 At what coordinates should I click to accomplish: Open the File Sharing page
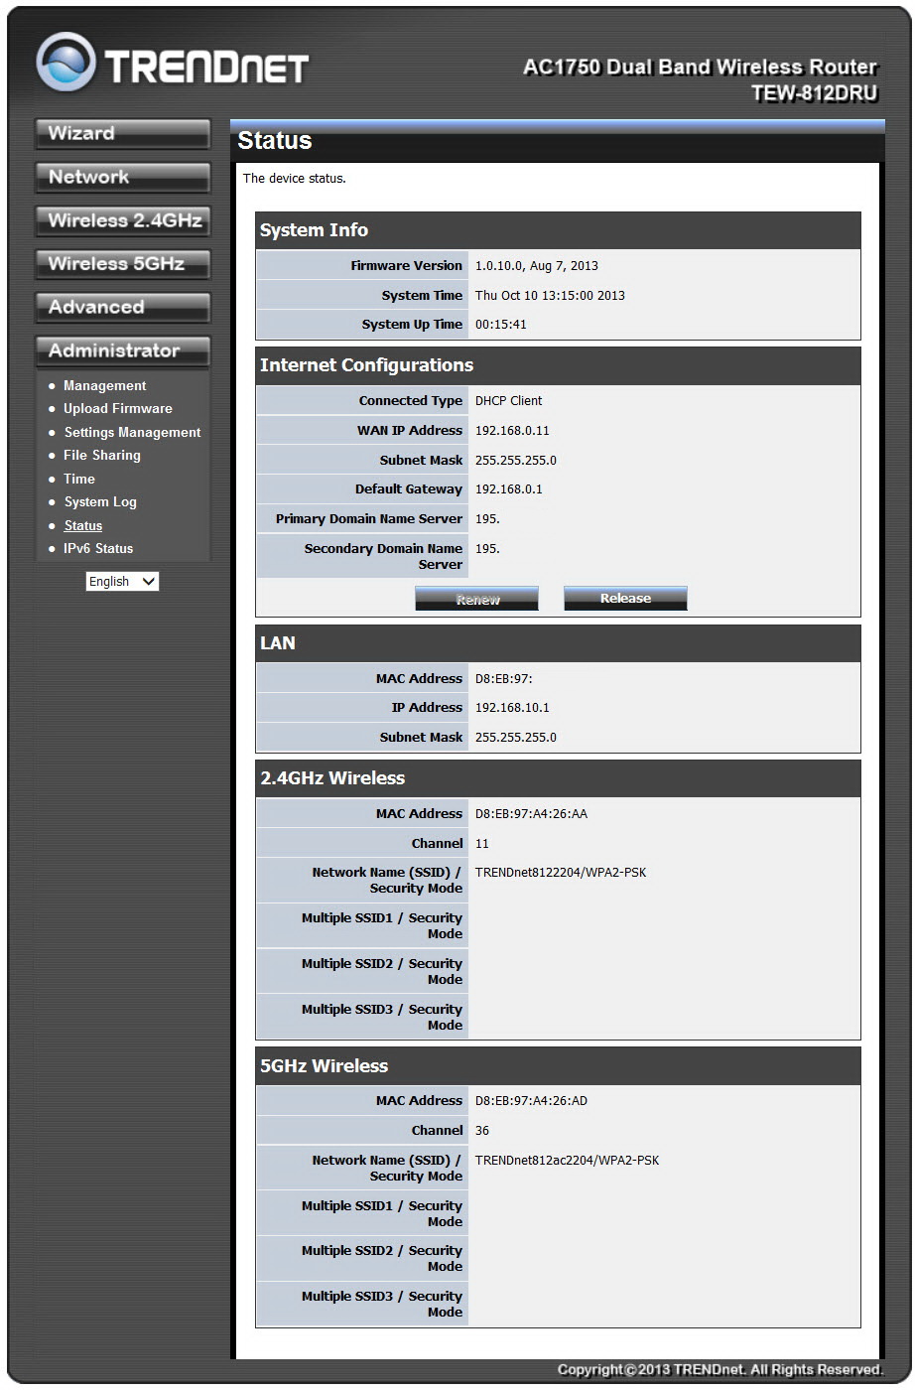[x=102, y=455]
